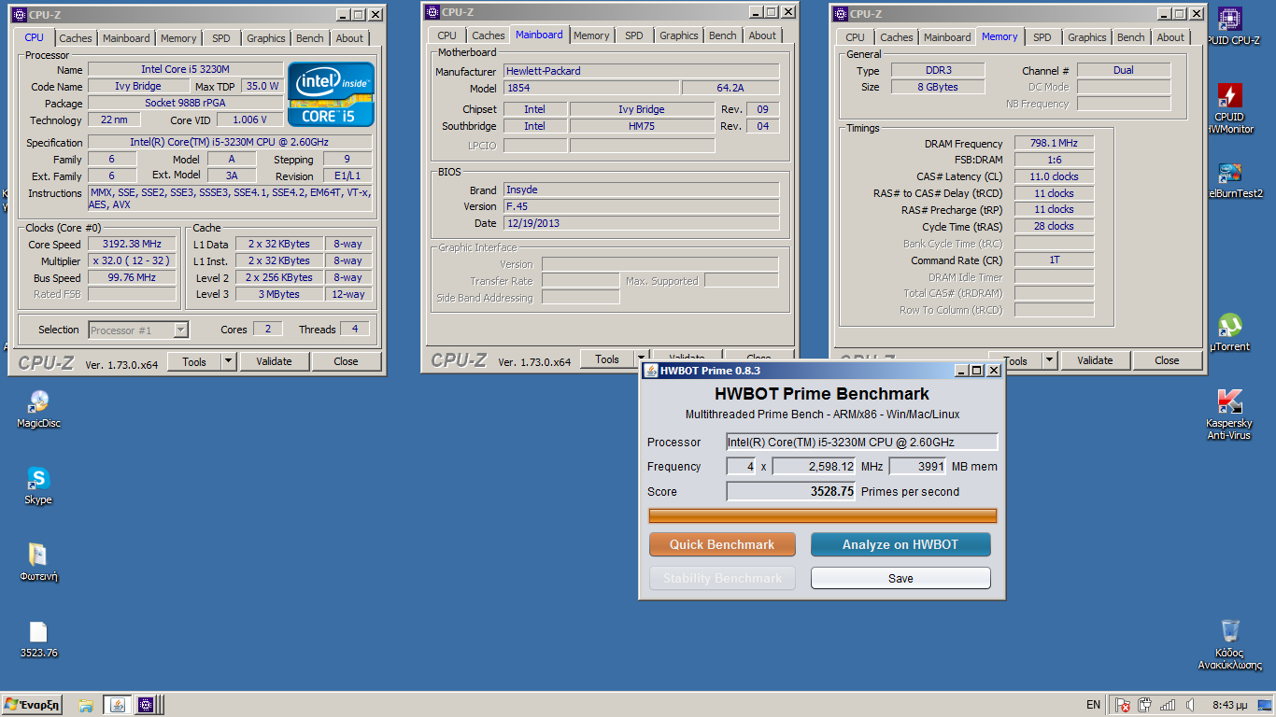Click Analyze on HWBOT button
Screen dimensions: 1276x717
(x=900, y=544)
